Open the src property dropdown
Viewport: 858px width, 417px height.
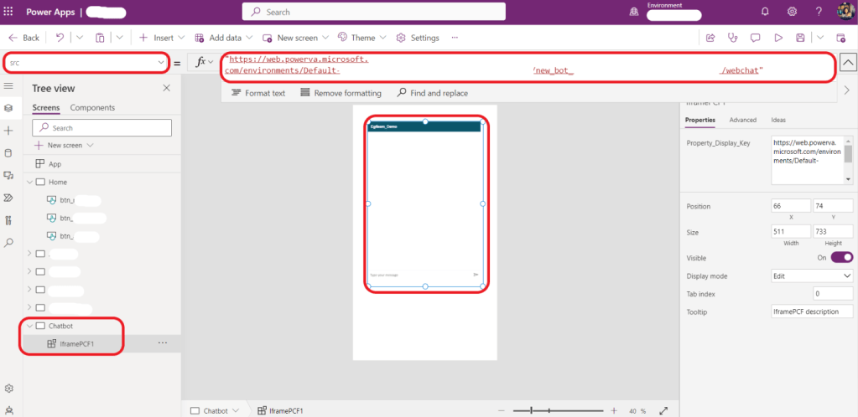(160, 63)
